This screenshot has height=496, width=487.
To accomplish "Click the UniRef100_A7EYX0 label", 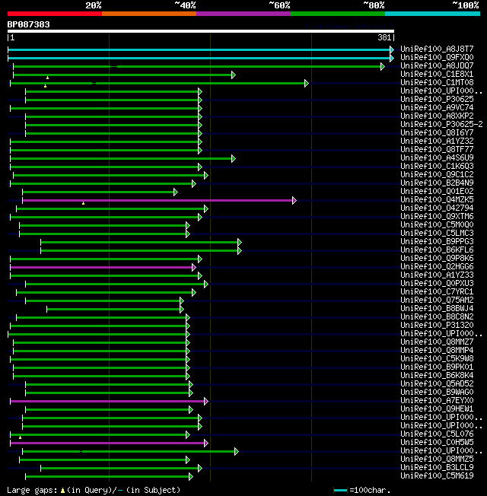I will (x=437, y=400).
